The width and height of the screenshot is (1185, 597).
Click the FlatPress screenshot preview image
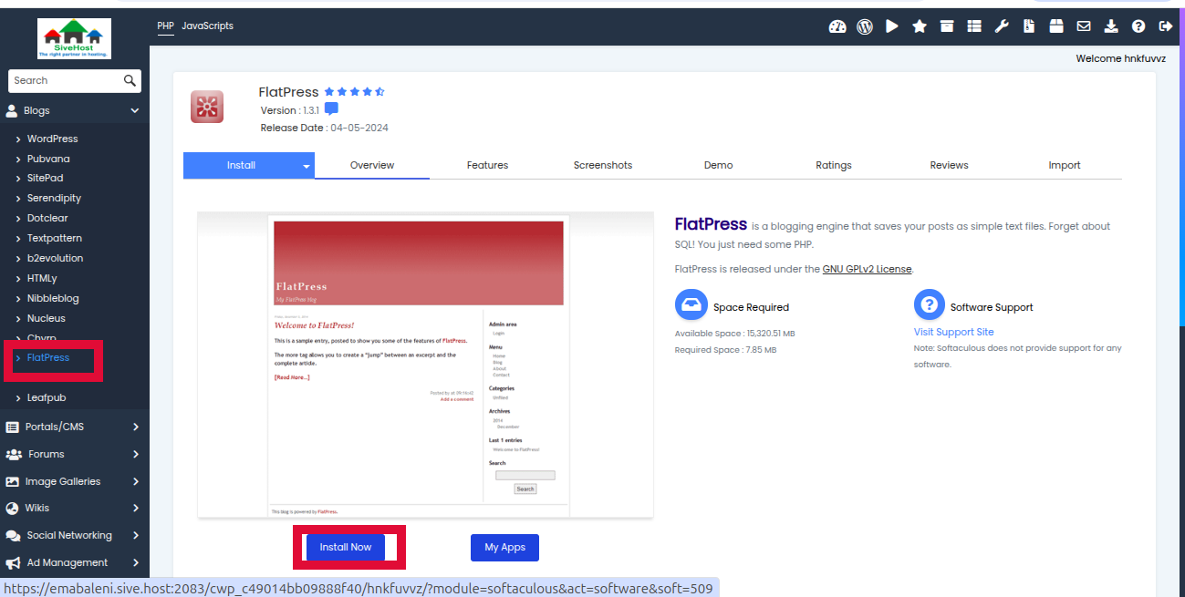426,365
